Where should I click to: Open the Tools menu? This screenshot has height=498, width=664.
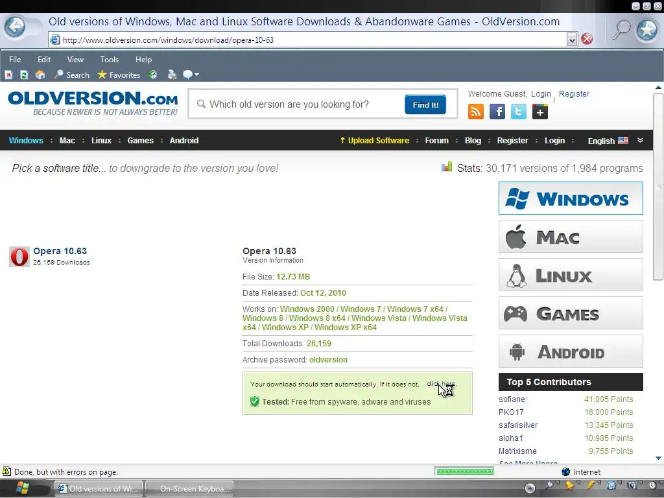coord(109,59)
